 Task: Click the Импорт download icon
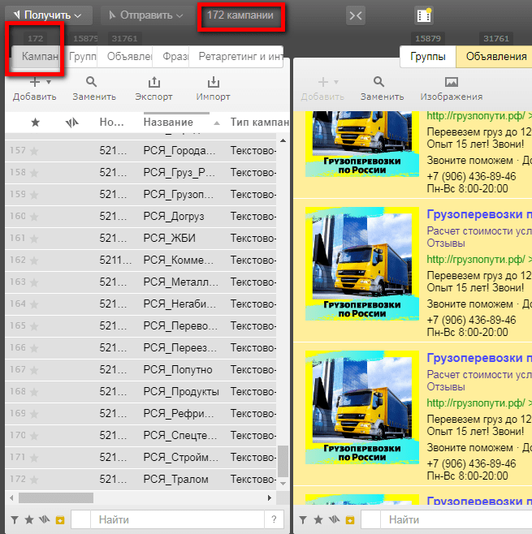tap(214, 82)
